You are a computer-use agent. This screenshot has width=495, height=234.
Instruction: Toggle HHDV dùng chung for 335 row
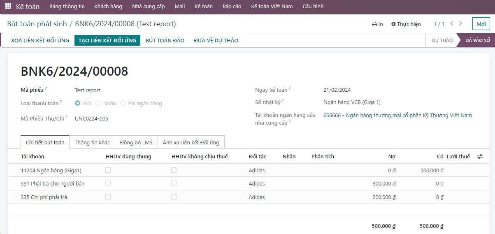click(x=108, y=197)
